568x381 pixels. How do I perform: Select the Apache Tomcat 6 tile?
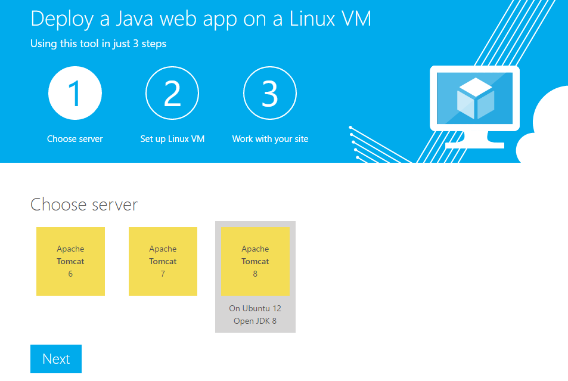[x=71, y=261]
